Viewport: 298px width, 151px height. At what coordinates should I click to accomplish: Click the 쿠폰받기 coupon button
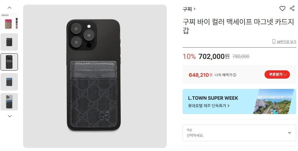click(277, 74)
